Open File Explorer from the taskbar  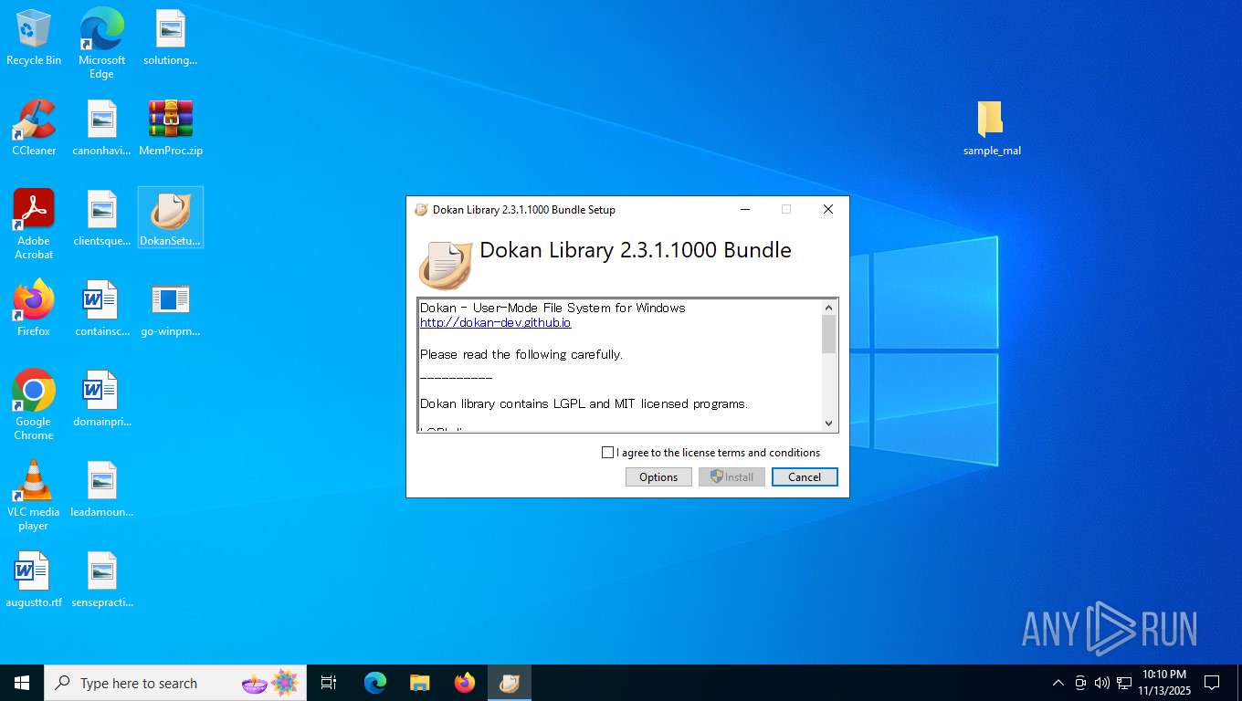[419, 683]
